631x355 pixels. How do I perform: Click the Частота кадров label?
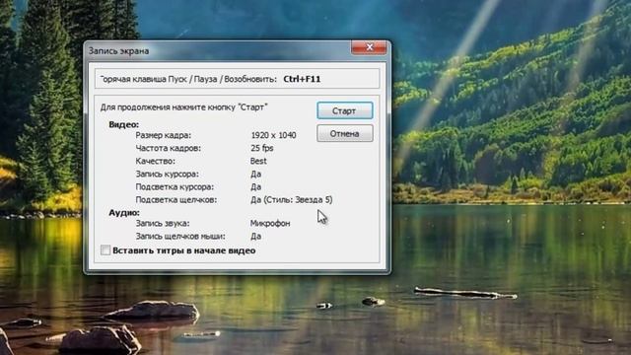pyautogui.click(x=169, y=148)
